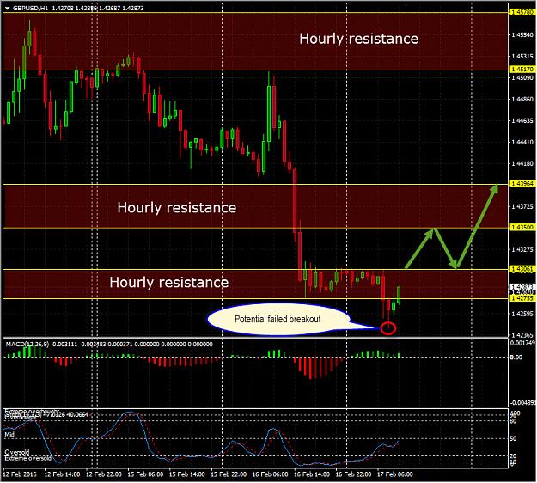The height and width of the screenshot is (483, 537).
Task: Click the current price tag 1.42873
Action: tap(522, 287)
